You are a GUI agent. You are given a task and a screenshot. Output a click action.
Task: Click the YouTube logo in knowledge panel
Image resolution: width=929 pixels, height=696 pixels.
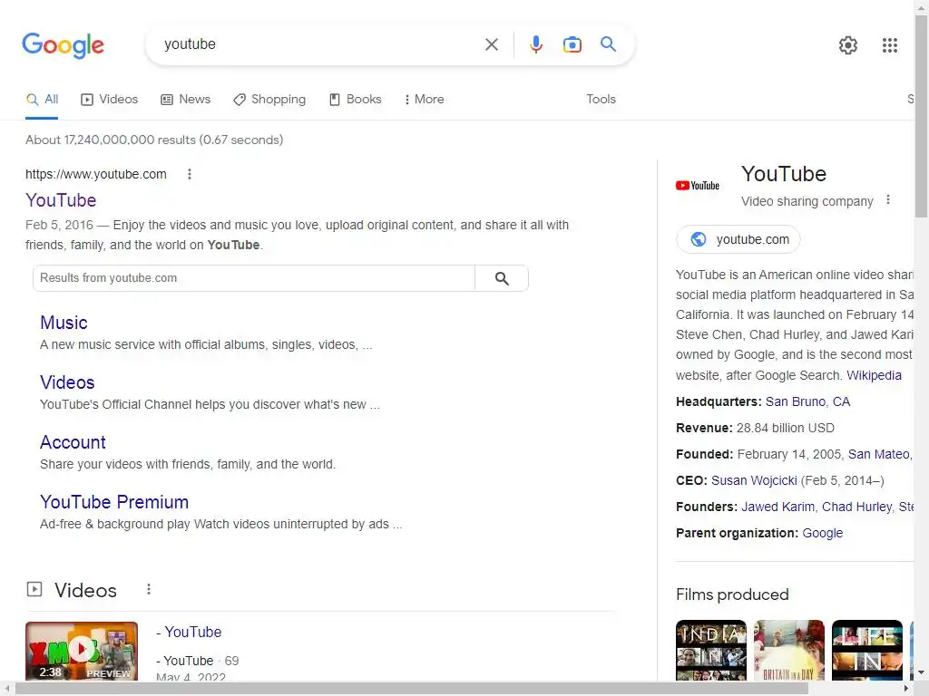tap(698, 185)
